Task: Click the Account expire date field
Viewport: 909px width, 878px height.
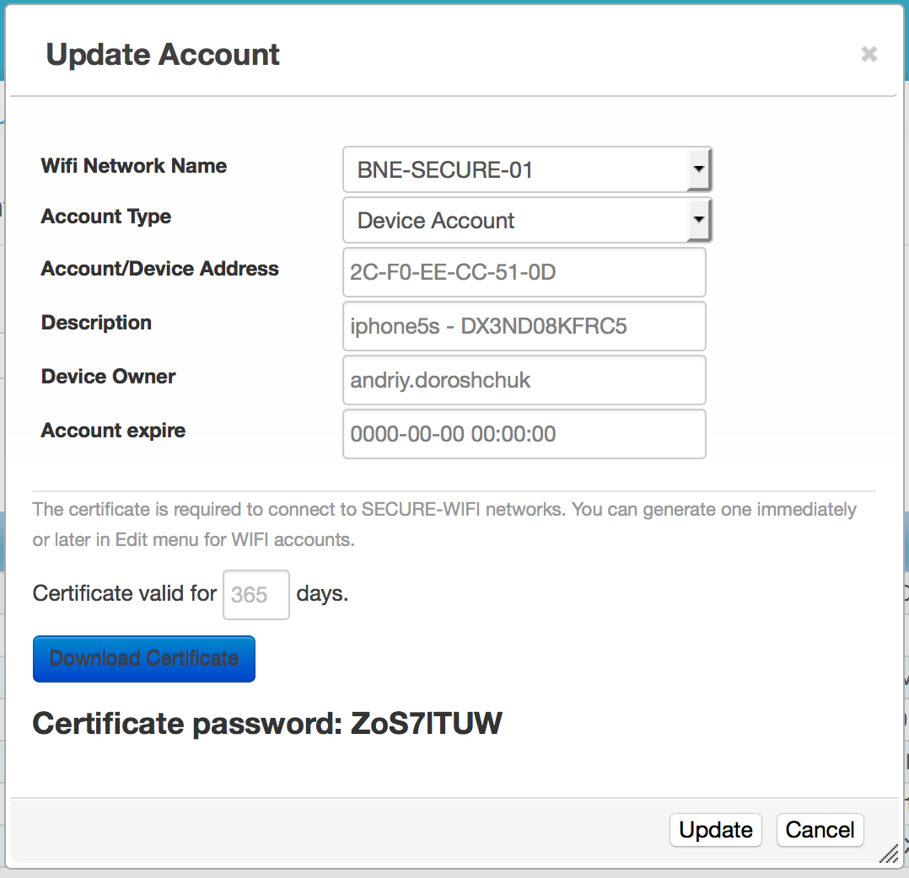Action: click(524, 434)
